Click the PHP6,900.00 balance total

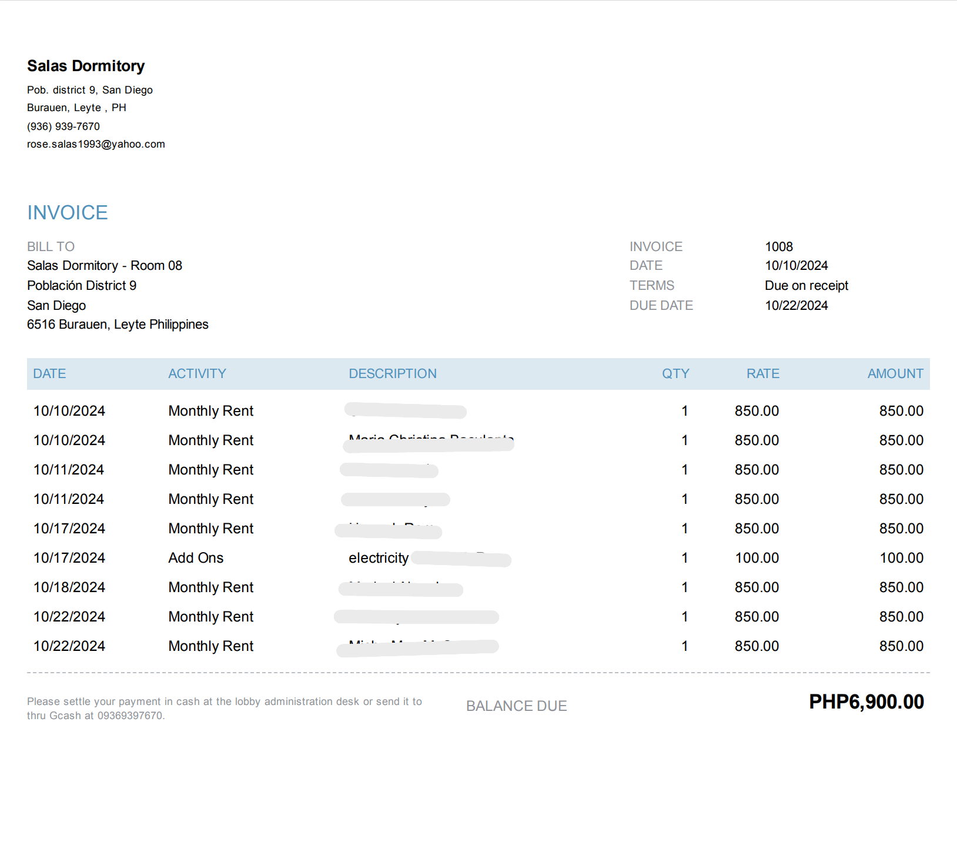point(866,701)
